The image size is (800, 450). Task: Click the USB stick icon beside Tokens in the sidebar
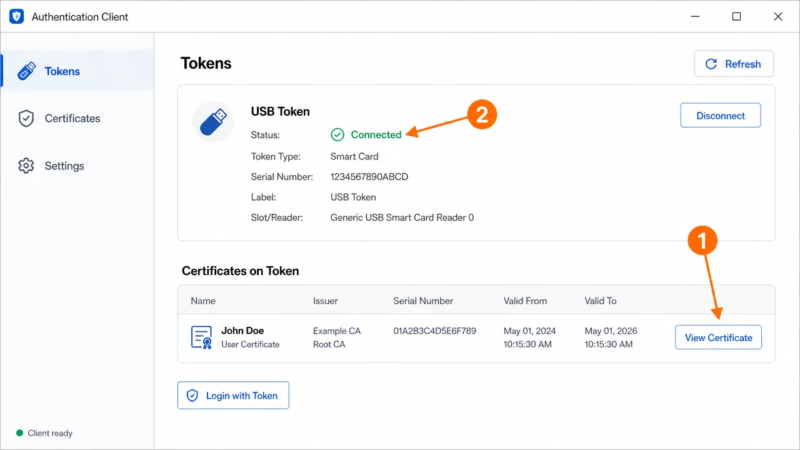coord(26,71)
